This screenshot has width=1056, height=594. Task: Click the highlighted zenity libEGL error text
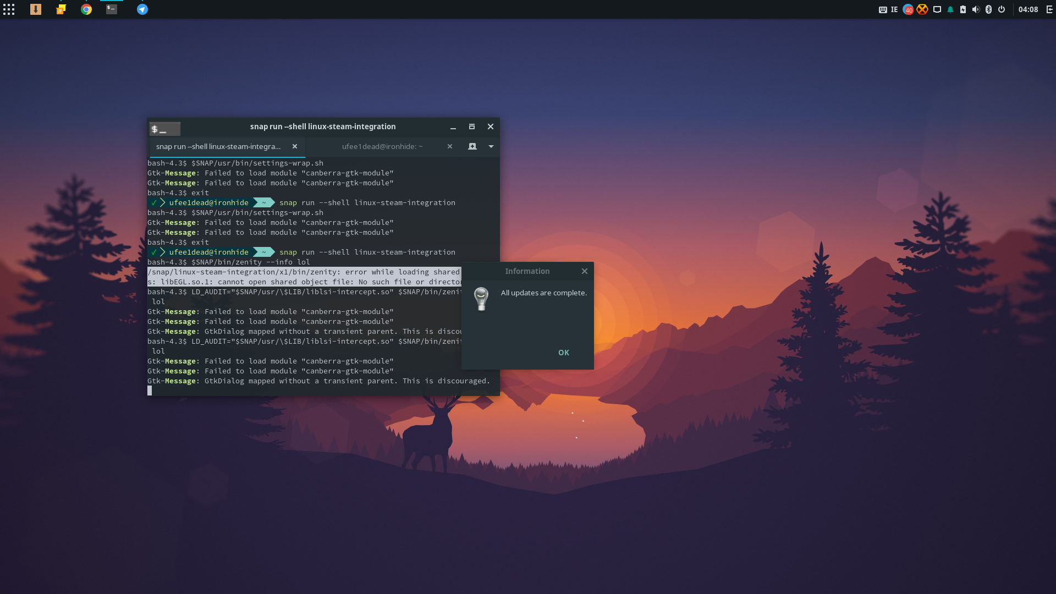pyautogui.click(x=304, y=277)
